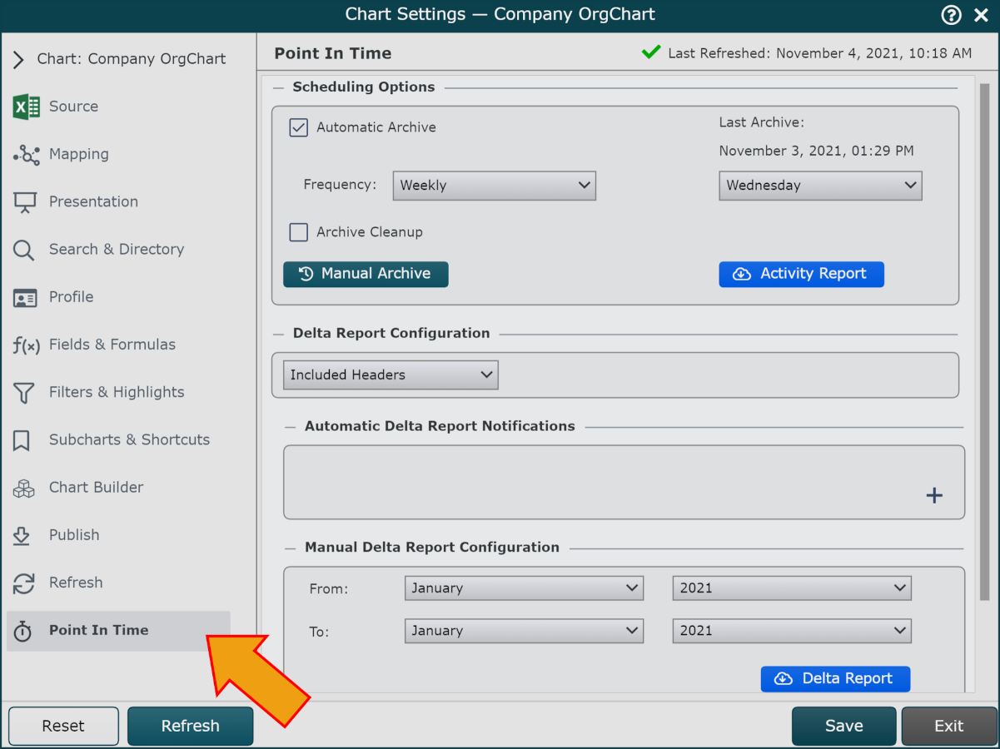Uncheck the Automatic Archive checkbox
The height and width of the screenshot is (749, 1000).
[299, 127]
